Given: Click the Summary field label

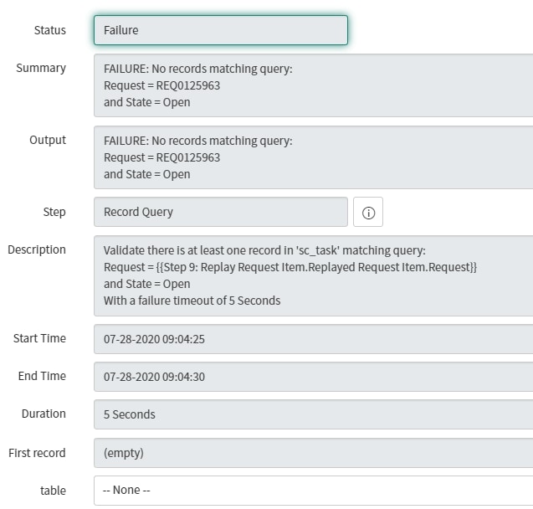Looking at the screenshot, I should pyautogui.click(x=41, y=68).
